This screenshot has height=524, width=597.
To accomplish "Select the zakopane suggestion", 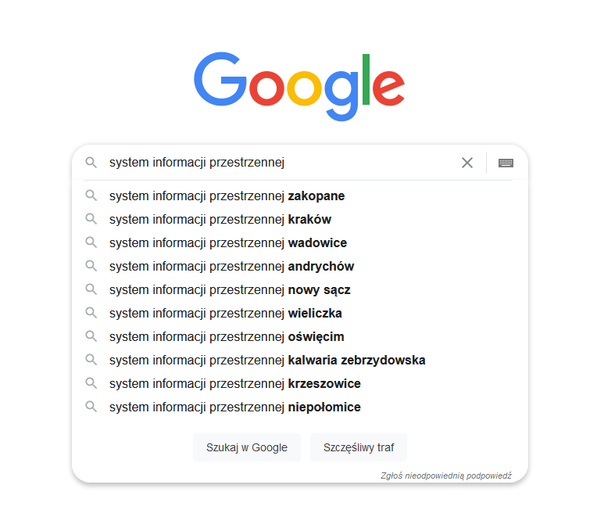I will (299, 196).
